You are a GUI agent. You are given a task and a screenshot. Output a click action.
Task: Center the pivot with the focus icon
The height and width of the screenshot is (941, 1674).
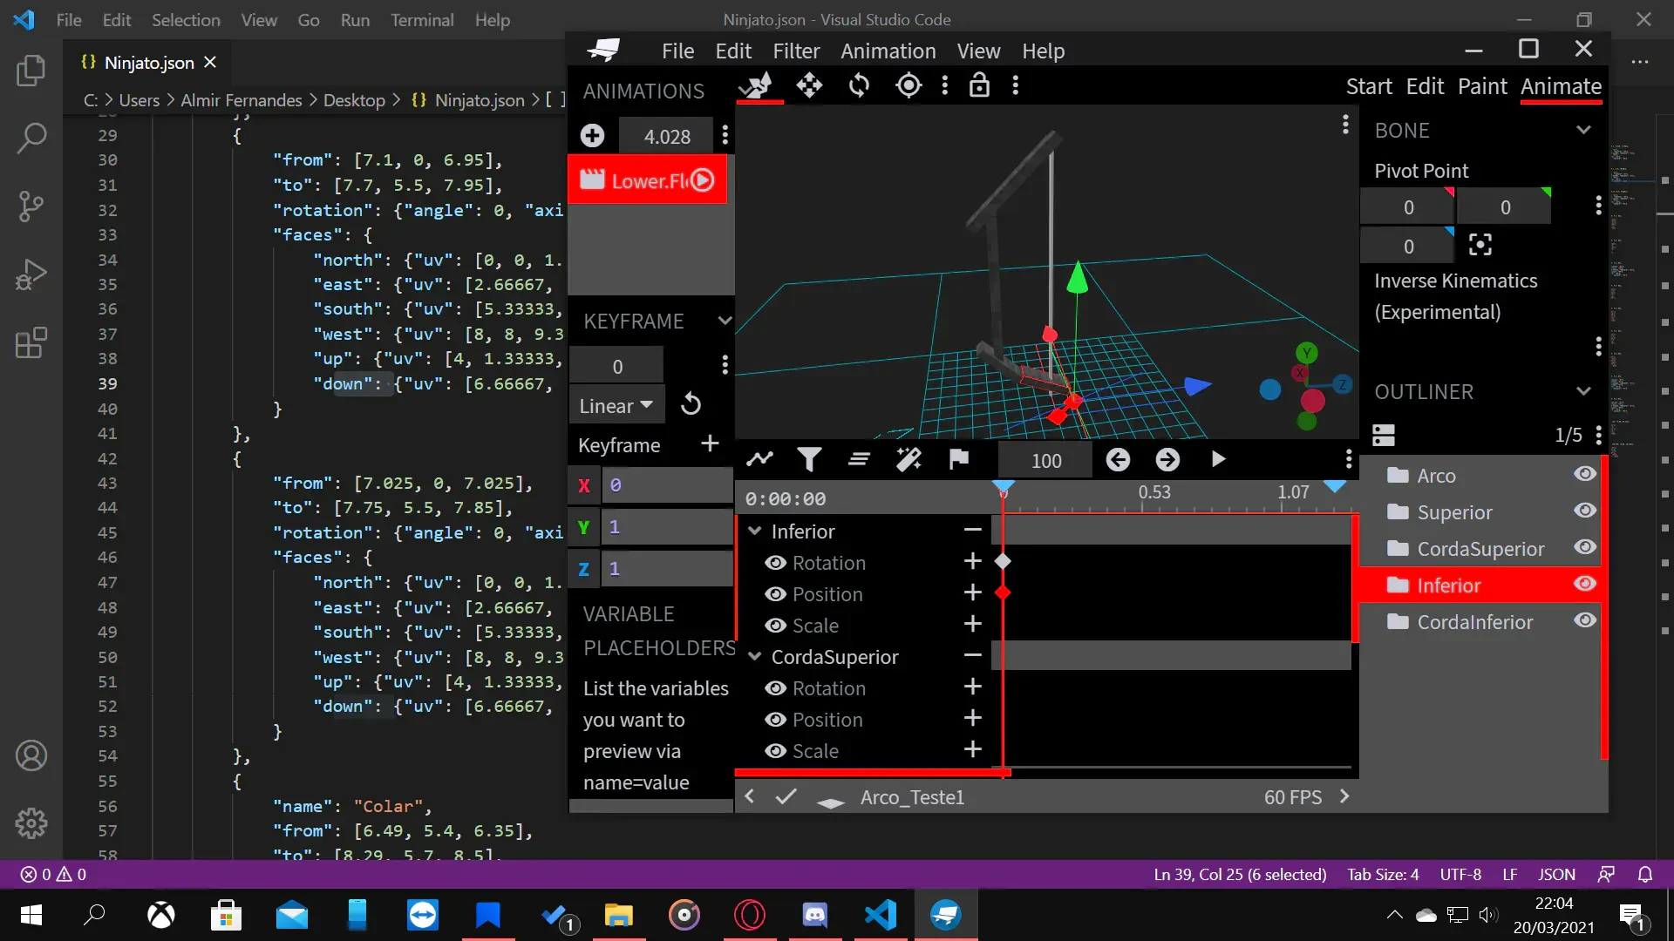coord(1480,245)
